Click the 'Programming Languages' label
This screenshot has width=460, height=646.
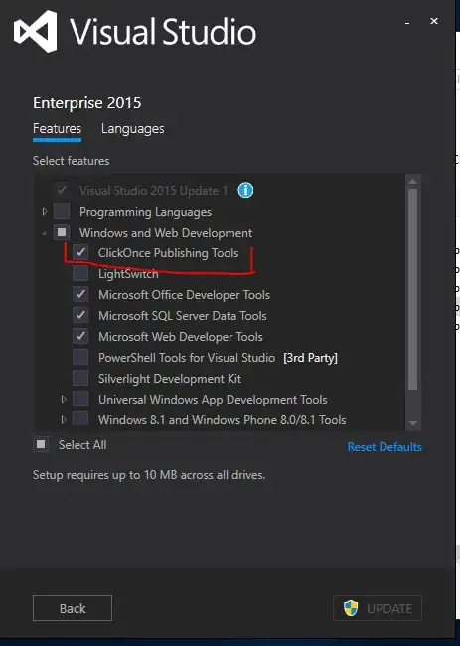click(145, 212)
